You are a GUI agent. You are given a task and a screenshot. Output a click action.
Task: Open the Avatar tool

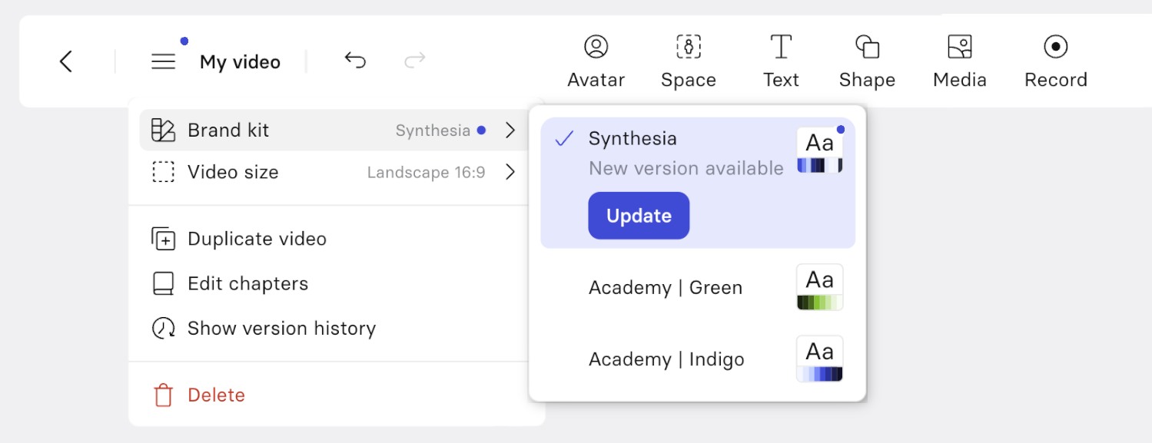596,61
